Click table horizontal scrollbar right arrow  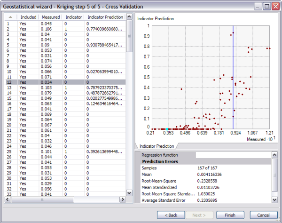pos(123,199)
